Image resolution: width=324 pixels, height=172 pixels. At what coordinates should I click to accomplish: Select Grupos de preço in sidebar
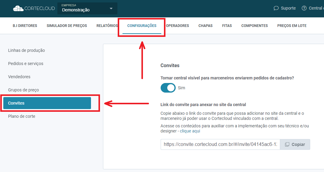point(23,90)
